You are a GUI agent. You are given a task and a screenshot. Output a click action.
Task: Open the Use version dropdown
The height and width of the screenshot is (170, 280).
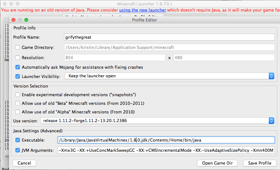coord(157,121)
